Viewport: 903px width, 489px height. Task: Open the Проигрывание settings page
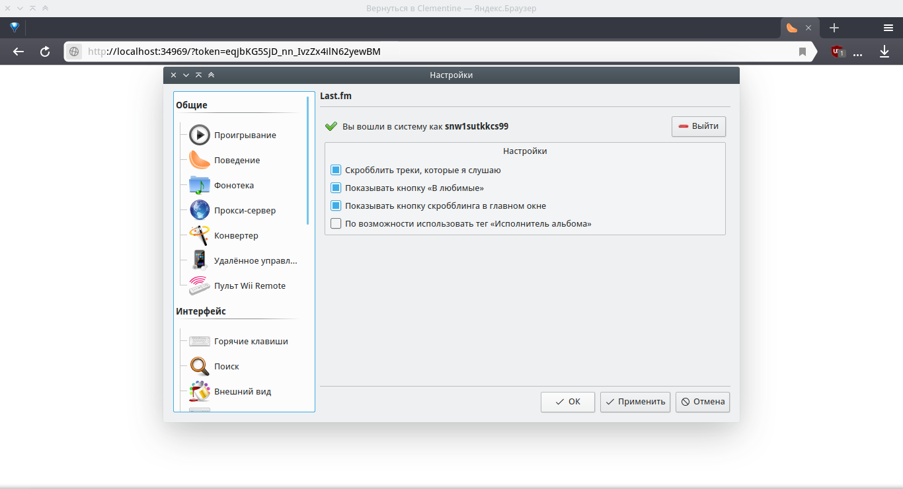coord(233,135)
